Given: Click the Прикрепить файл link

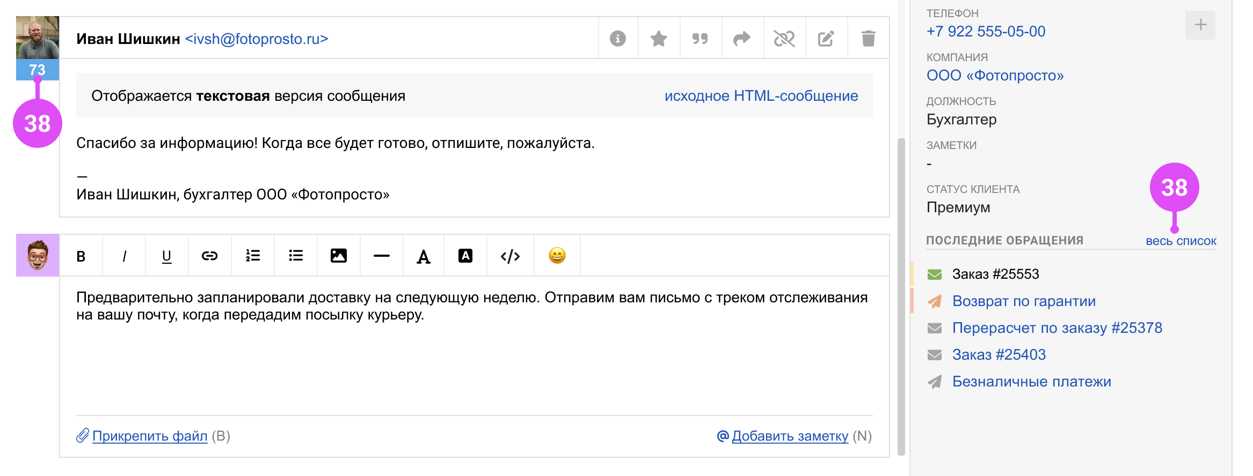Looking at the screenshot, I should 150,436.
